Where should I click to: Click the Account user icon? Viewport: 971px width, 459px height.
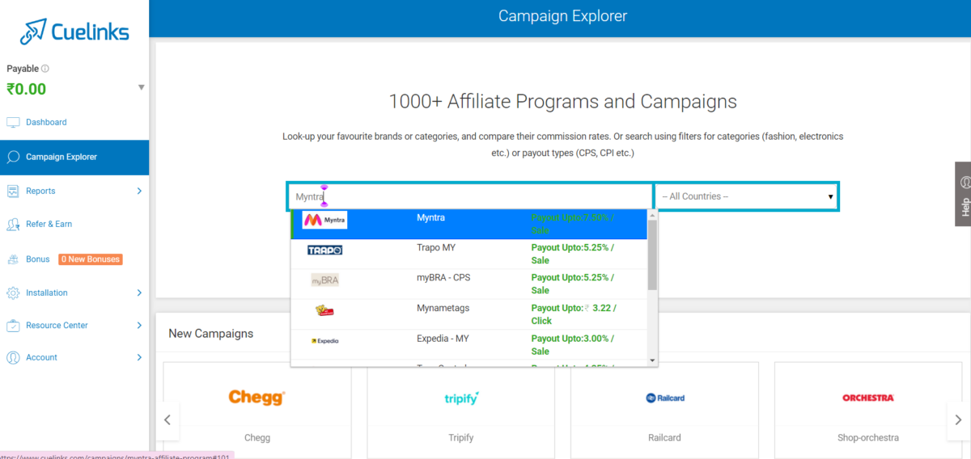pyautogui.click(x=13, y=357)
